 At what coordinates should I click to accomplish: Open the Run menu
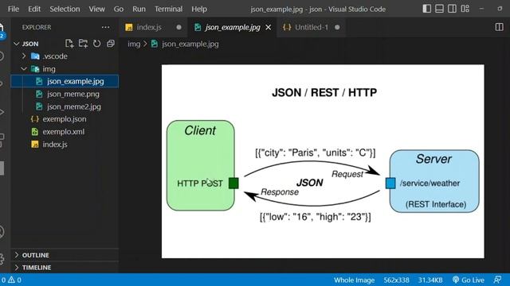click(139, 9)
